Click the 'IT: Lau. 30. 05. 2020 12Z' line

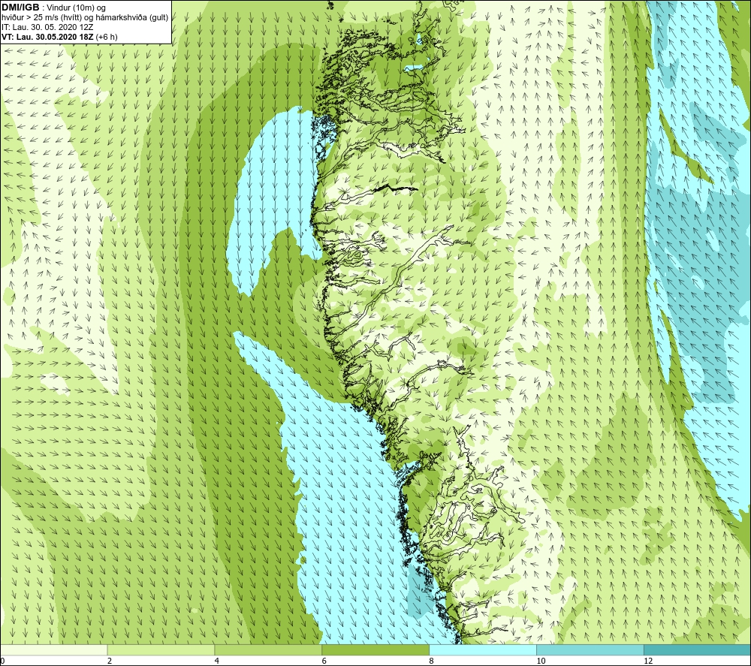pyautogui.click(x=47, y=27)
